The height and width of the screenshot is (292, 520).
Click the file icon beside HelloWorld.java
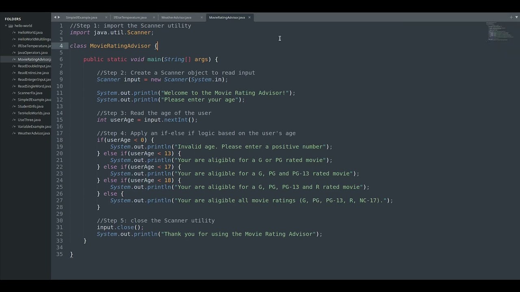coord(14,32)
